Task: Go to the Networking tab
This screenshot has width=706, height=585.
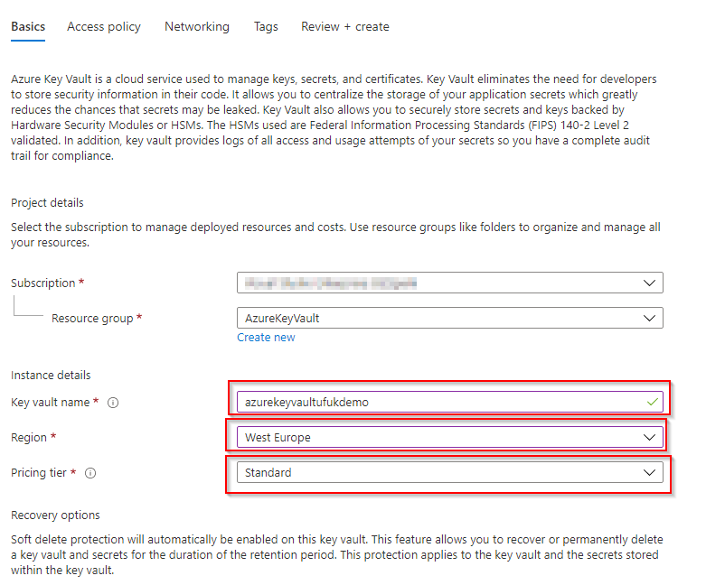Action: coord(197,26)
